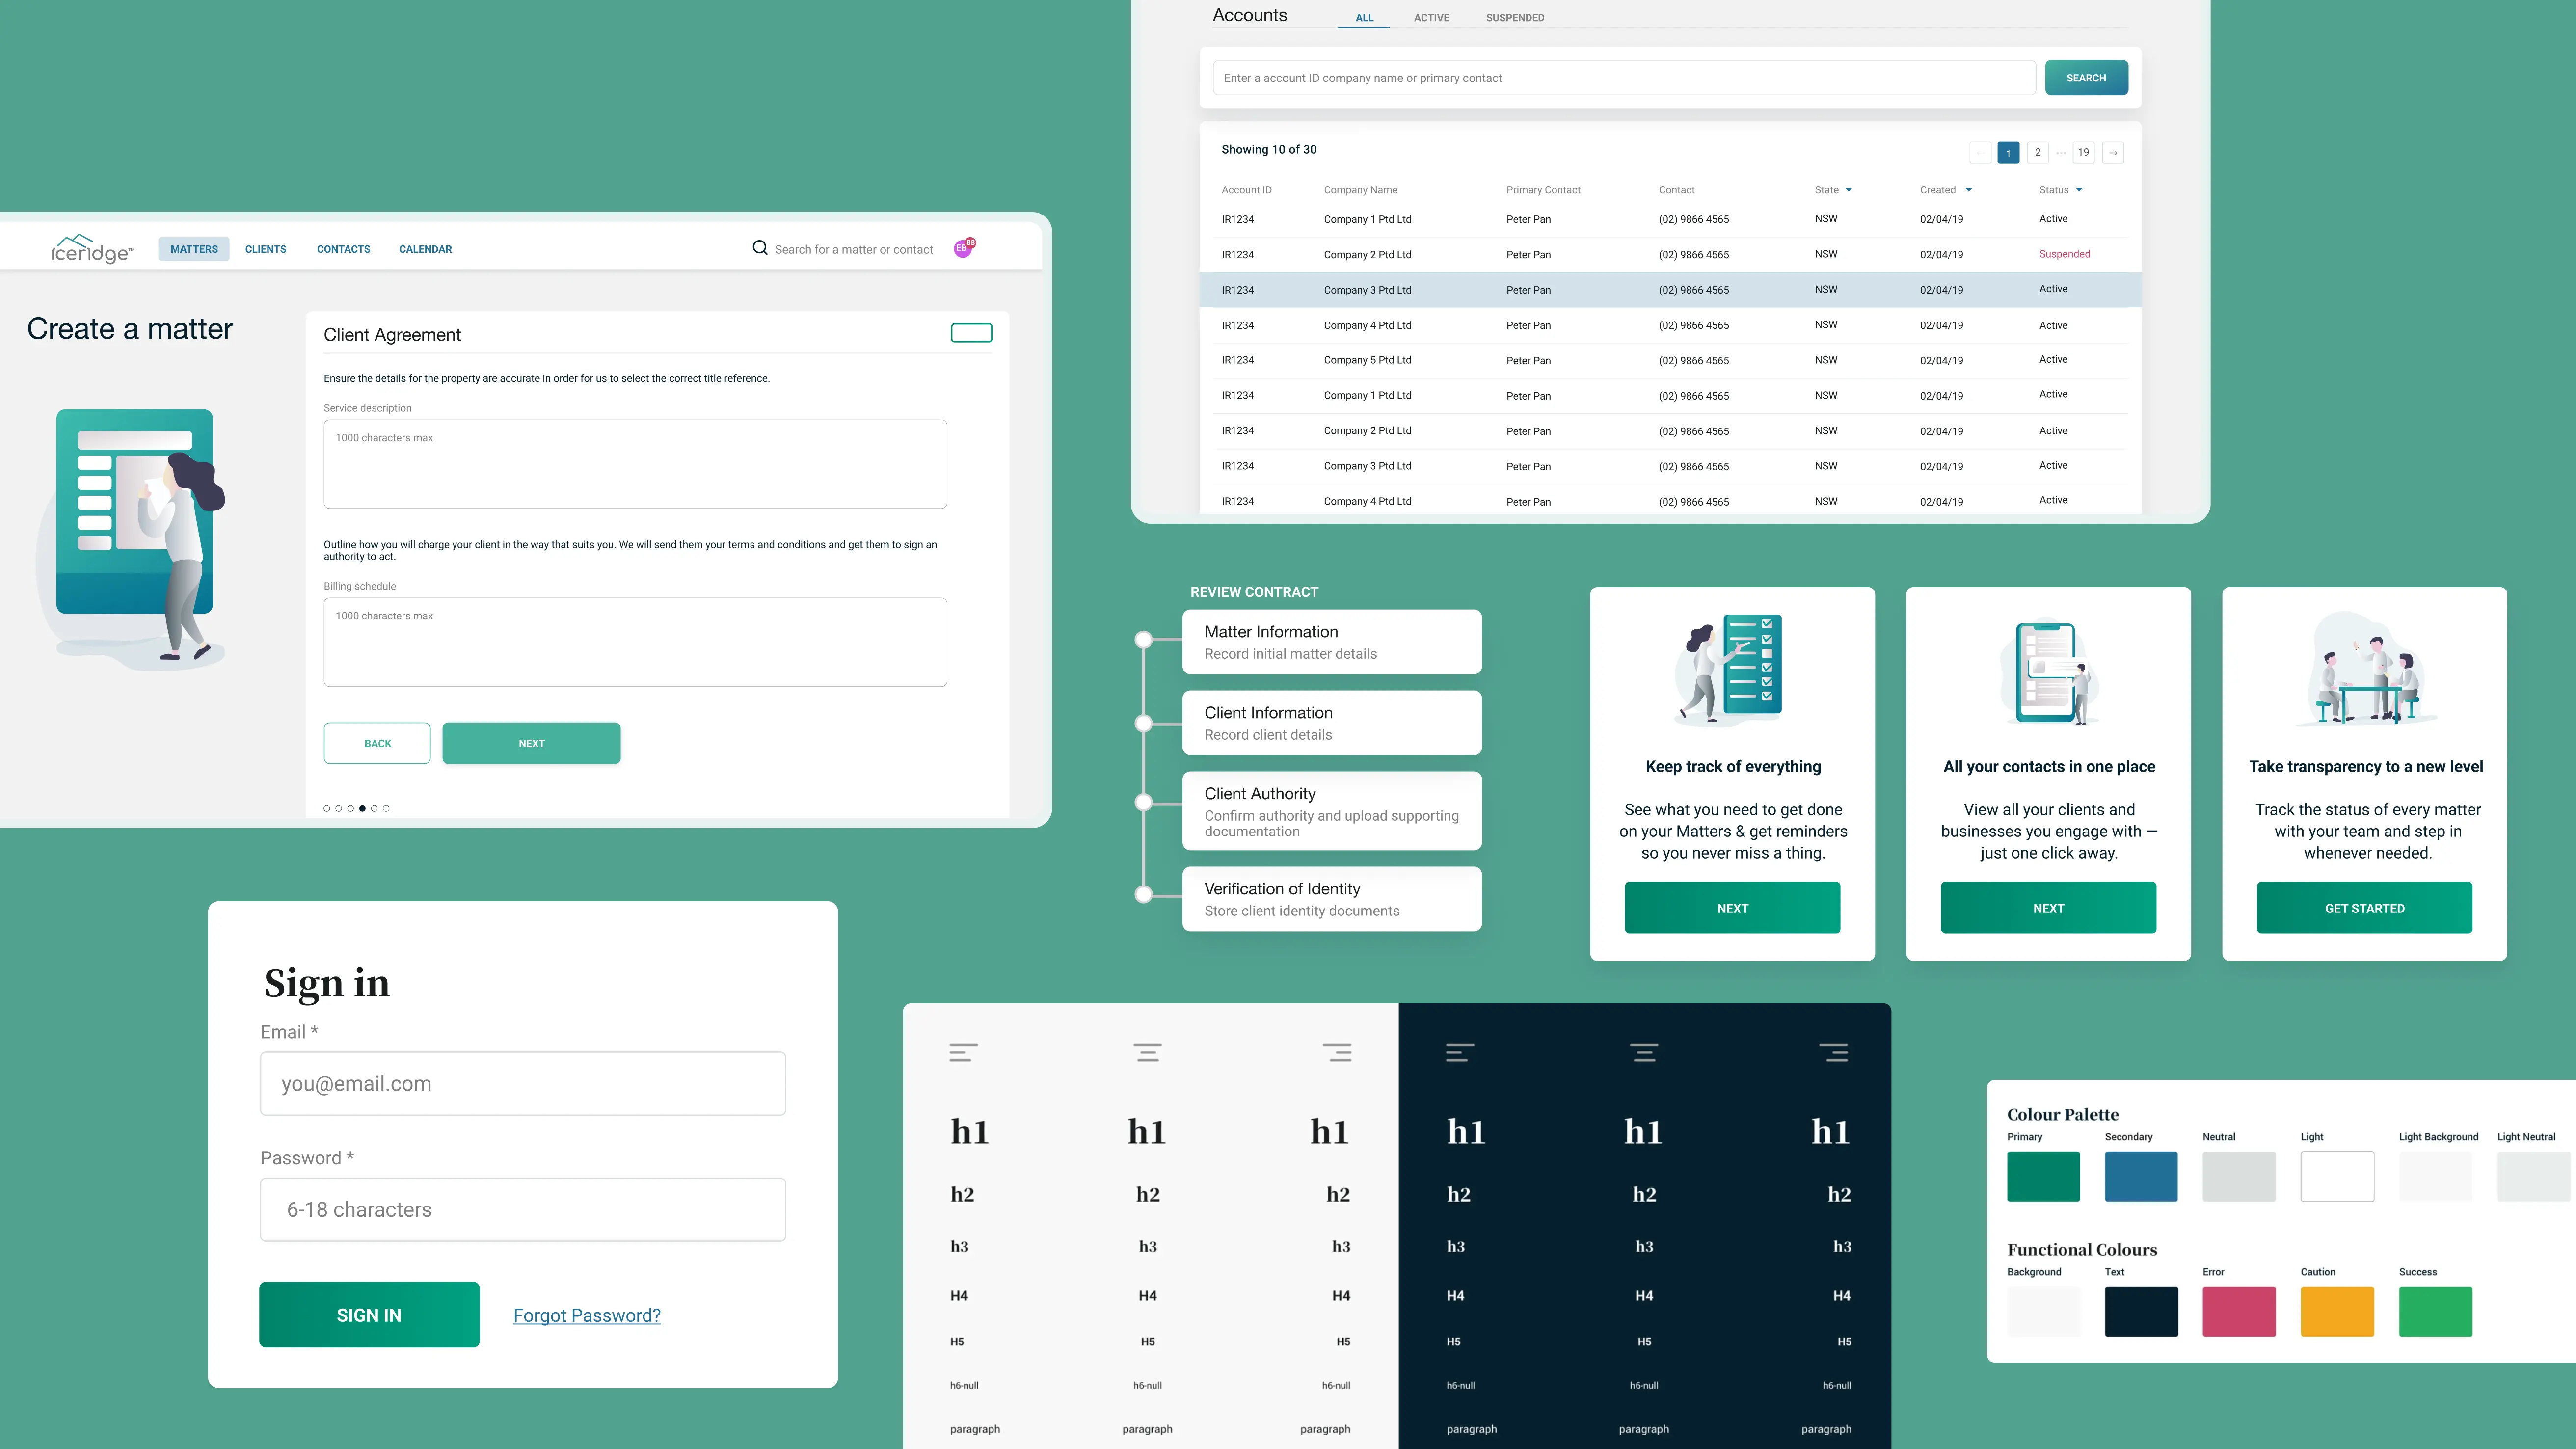The width and height of the screenshot is (2576, 1449).
Task: Sort accounts by the Created column arrow
Action: tap(1968, 190)
